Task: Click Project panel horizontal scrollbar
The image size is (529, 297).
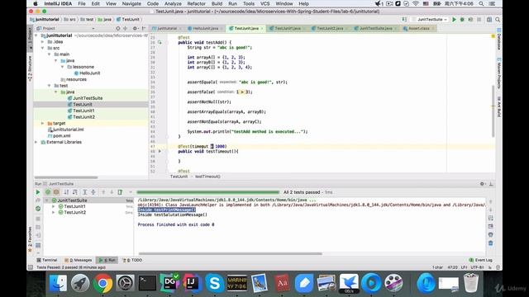Action: click(x=66, y=177)
